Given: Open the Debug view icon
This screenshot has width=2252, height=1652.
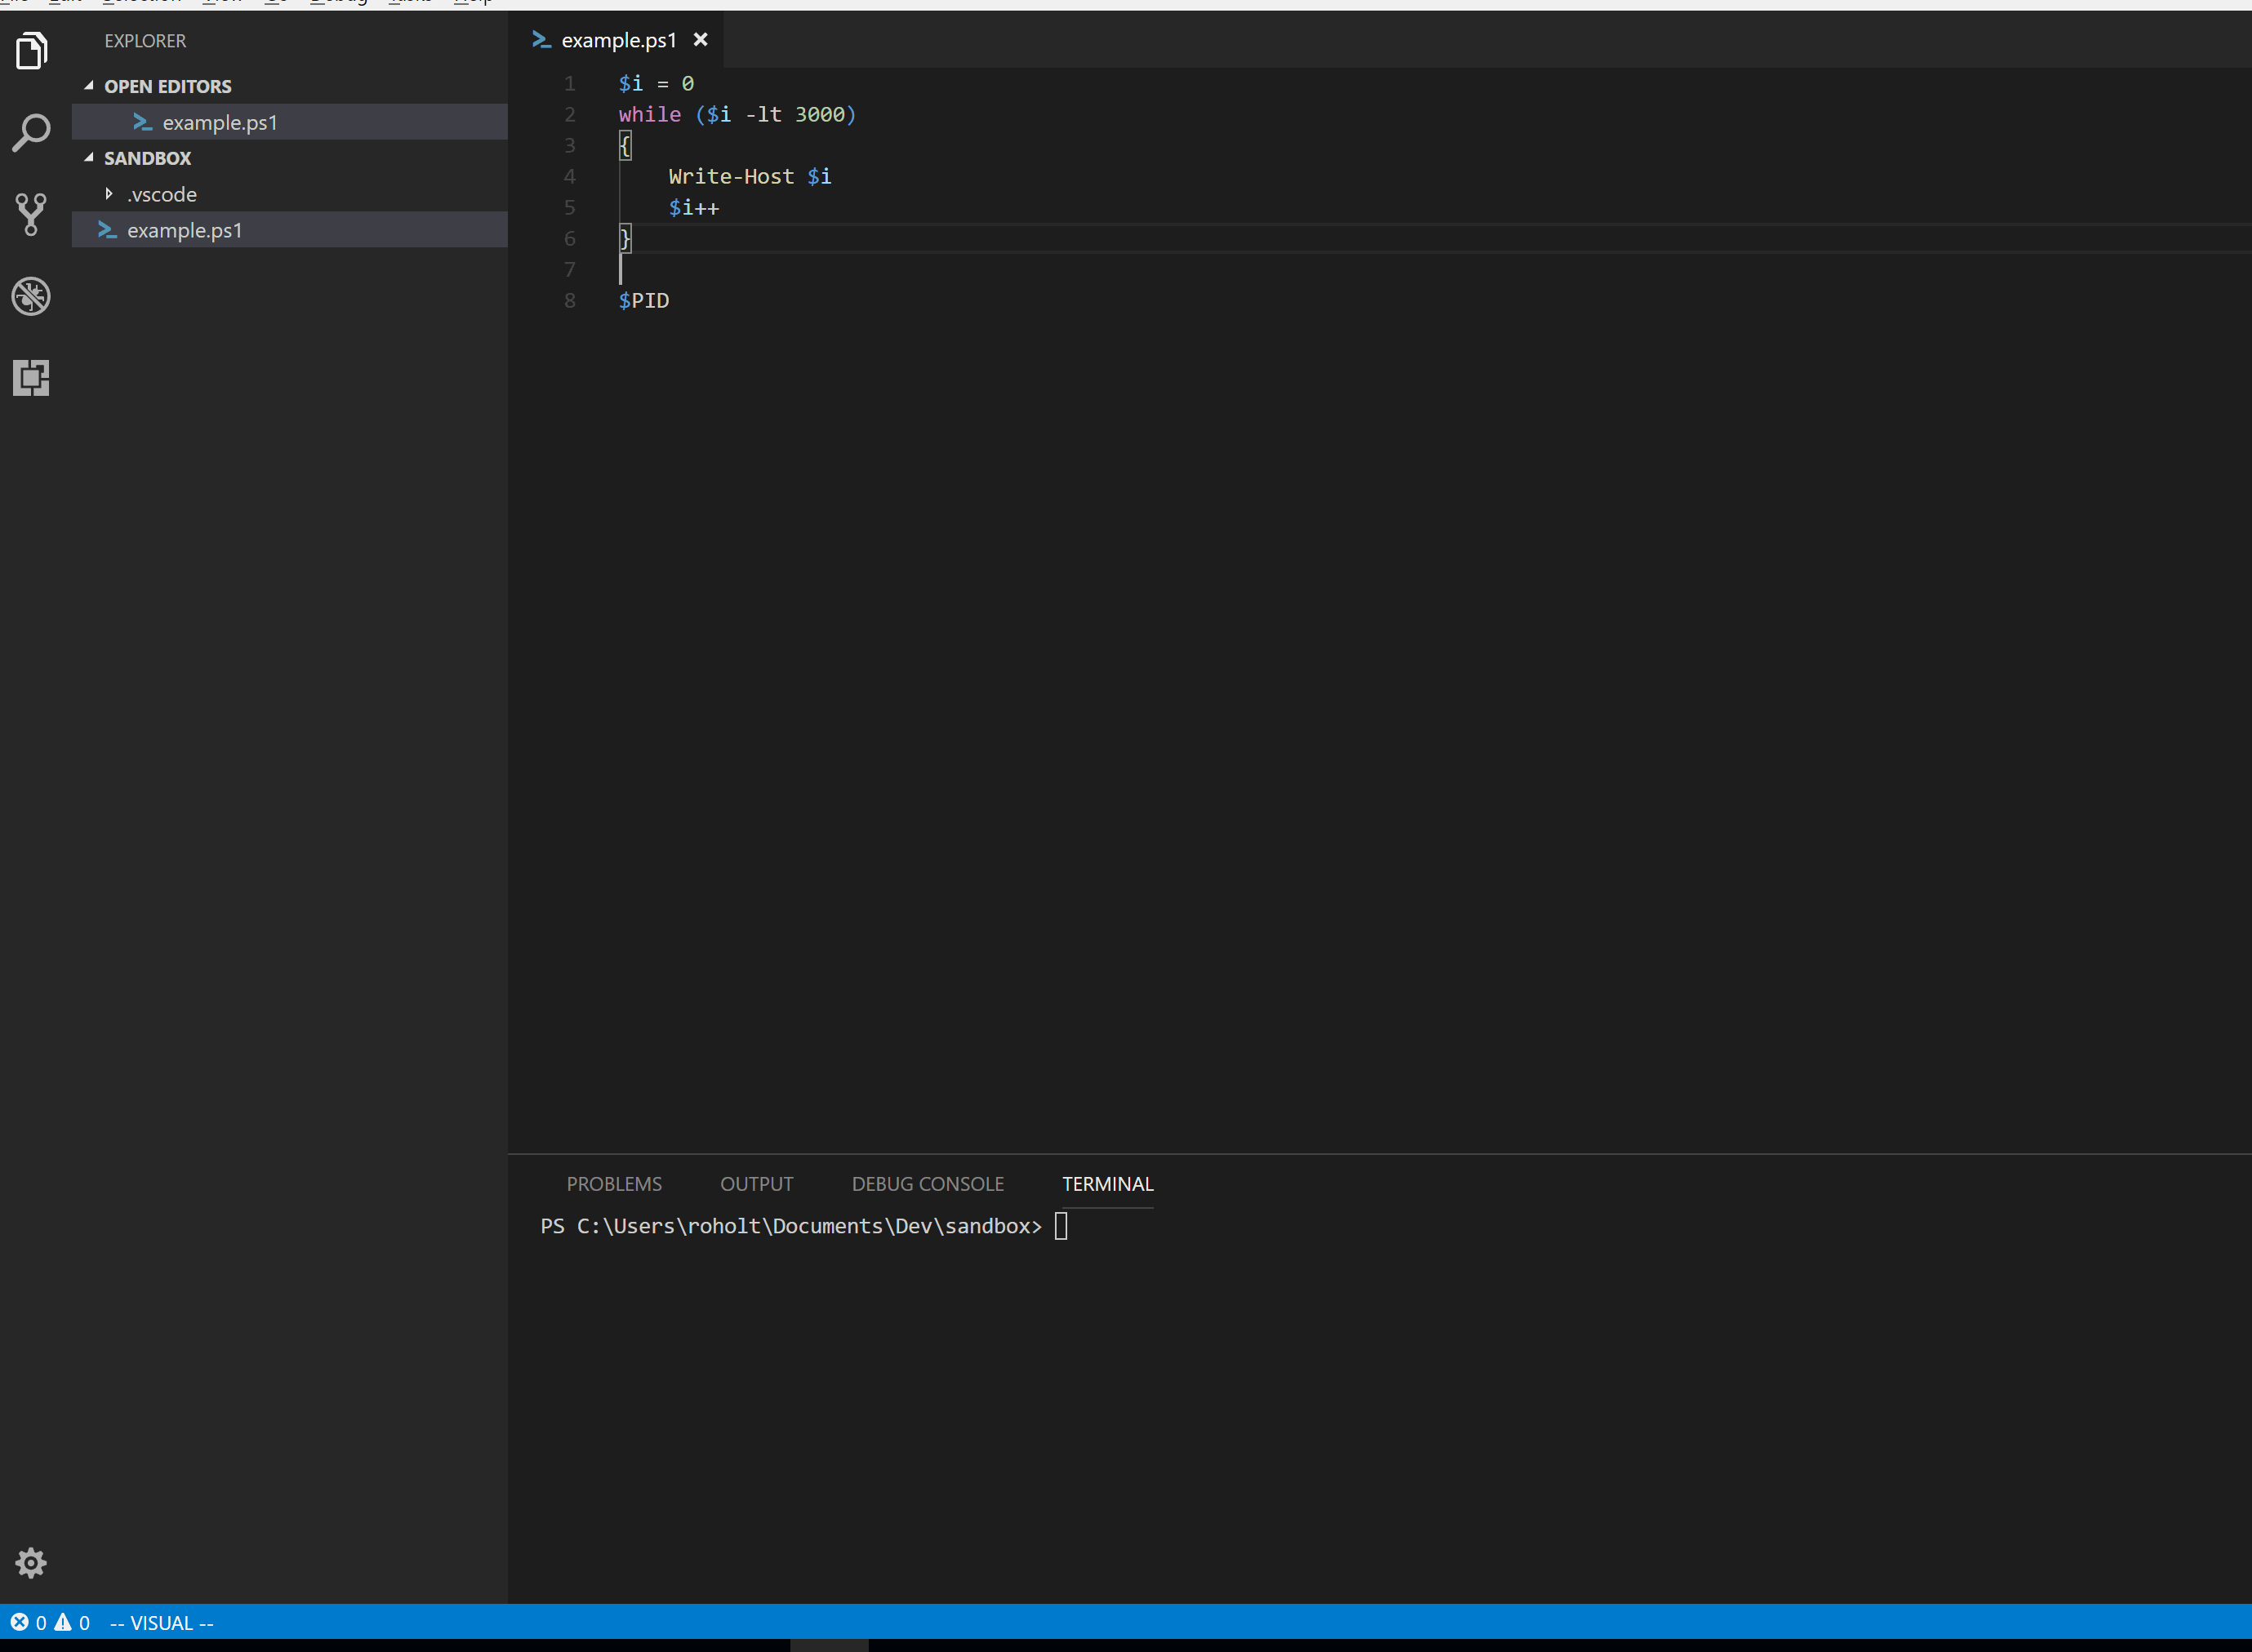Looking at the screenshot, I should tap(31, 296).
